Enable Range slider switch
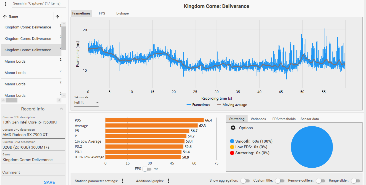 tap(355, 181)
